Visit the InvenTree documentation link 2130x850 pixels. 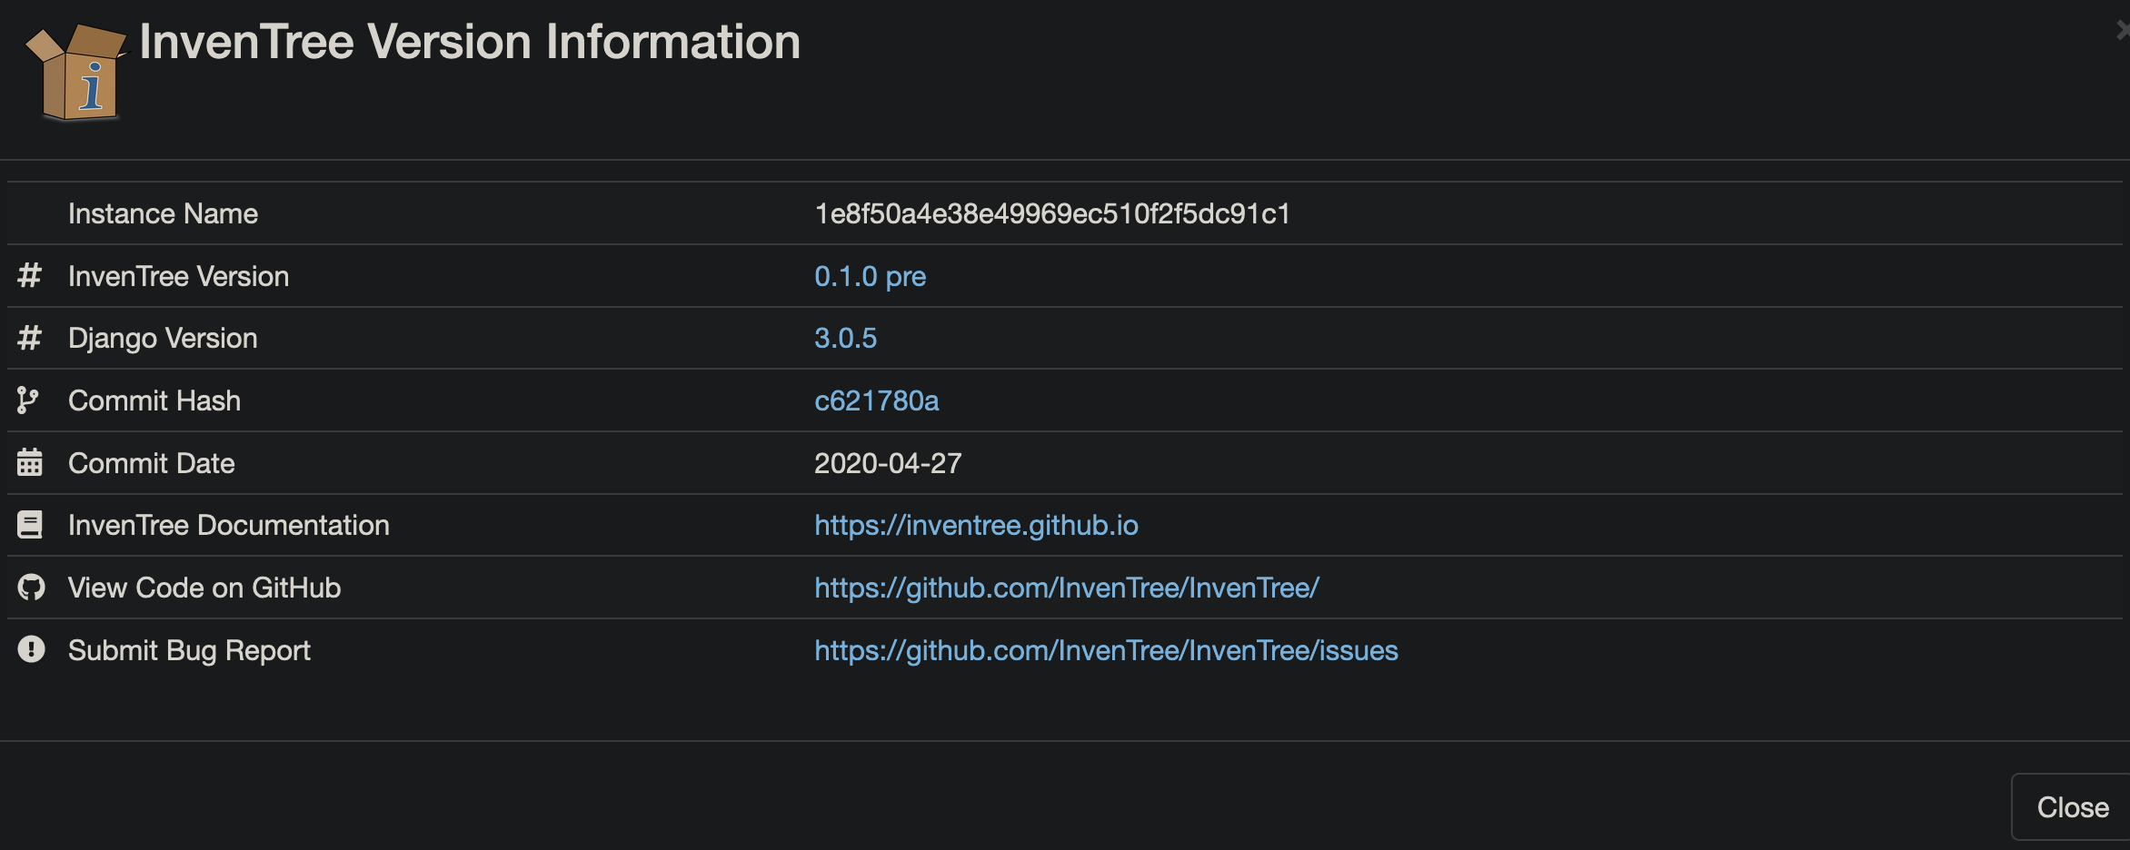point(976,525)
